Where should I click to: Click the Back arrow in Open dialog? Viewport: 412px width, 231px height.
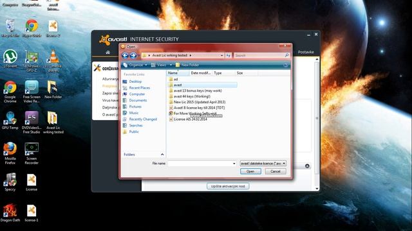[x=125, y=55]
